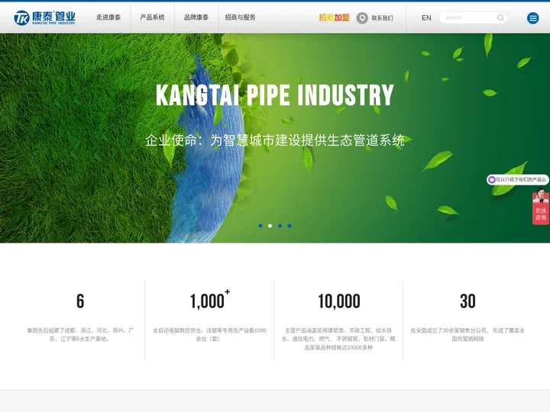Switch language to EN

(426, 18)
